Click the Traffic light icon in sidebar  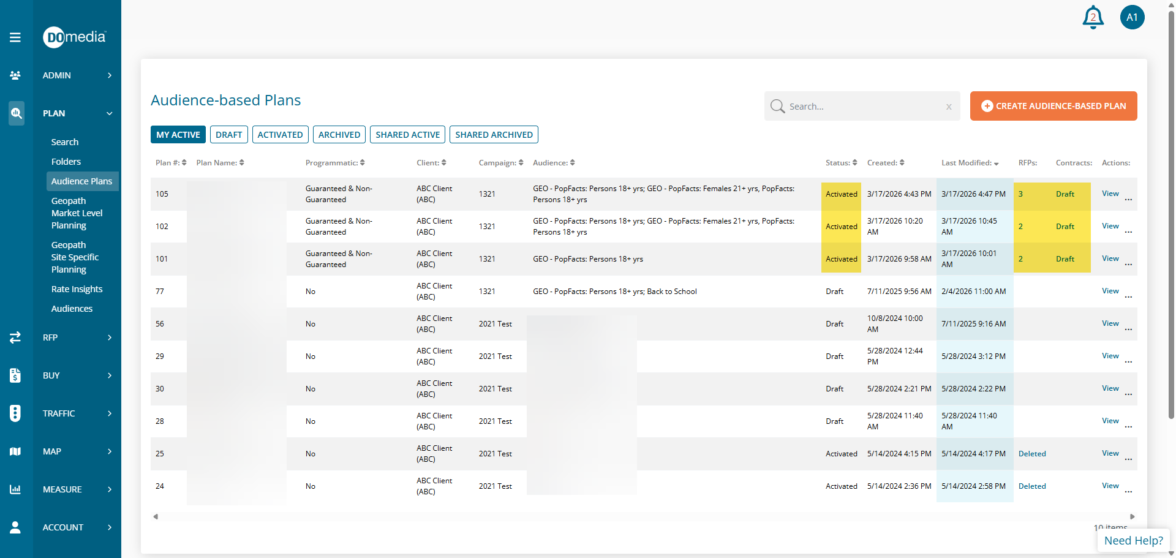(x=15, y=413)
